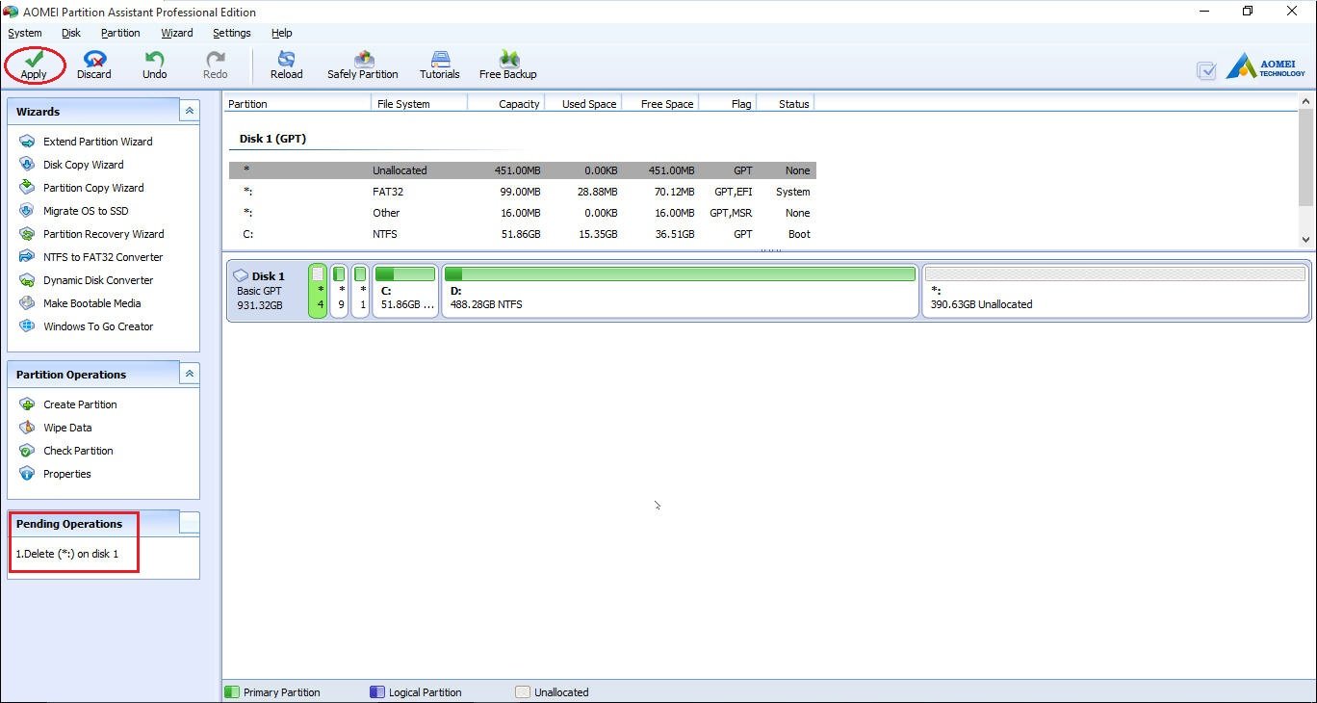Open the Tutorials toolbar item
The height and width of the screenshot is (703, 1317).
pyautogui.click(x=440, y=65)
